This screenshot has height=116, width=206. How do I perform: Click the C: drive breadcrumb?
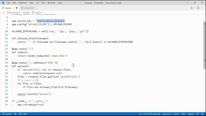(4, 12)
